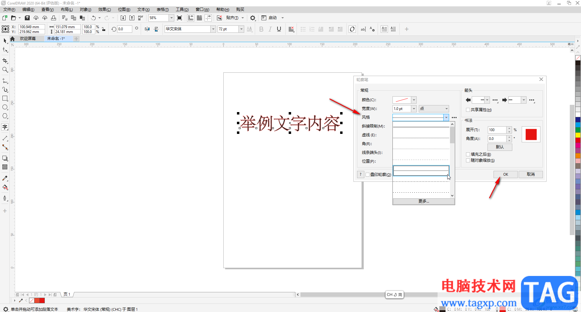Screen dimensions: 581x312
Task: Open the end arrowhead dropdown
Action: click(x=524, y=100)
